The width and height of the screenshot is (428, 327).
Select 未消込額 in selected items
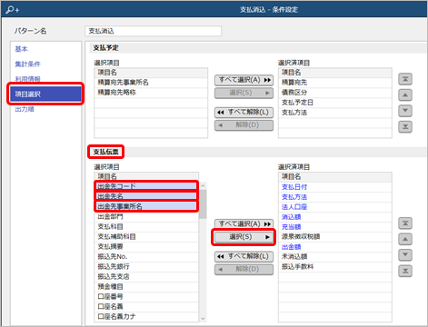pos(335,256)
